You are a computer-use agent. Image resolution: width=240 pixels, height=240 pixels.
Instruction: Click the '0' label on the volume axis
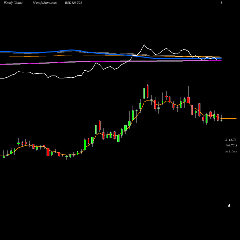[229, 206]
